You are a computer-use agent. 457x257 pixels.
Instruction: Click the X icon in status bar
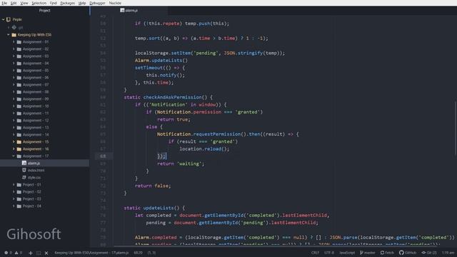pos(46,253)
